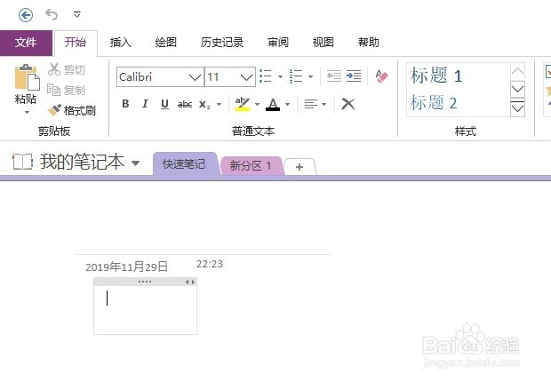Expand the 粘贴 options arrow
Image resolution: width=551 pixels, height=382 pixels.
pyautogui.click(x=27, y=113)
